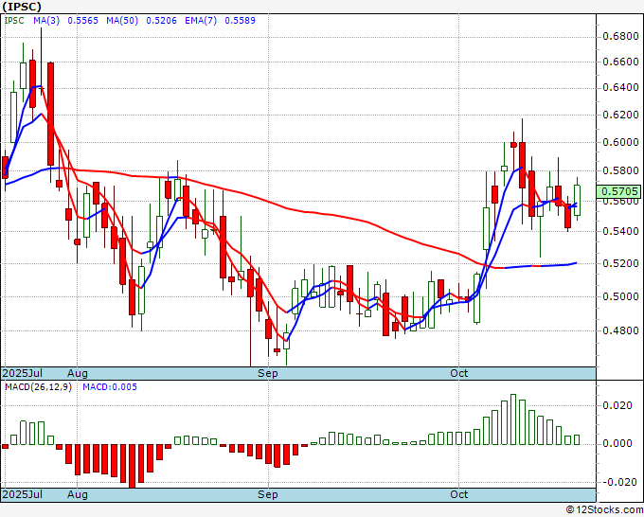The width and height of the screenshot is (644, 517).
Task: Click 2025Jul on the MACD panel axis
Action: [23, 494]
